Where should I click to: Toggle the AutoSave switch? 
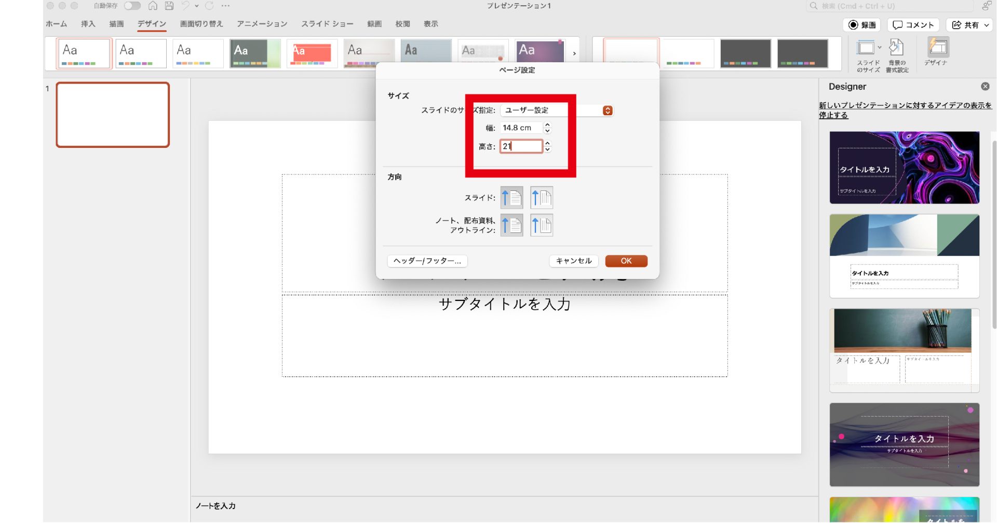(x=132, y=6)
